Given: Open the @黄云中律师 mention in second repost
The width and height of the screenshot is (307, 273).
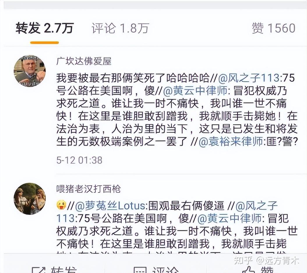Looking at the screenshot, I should (230, 218).
